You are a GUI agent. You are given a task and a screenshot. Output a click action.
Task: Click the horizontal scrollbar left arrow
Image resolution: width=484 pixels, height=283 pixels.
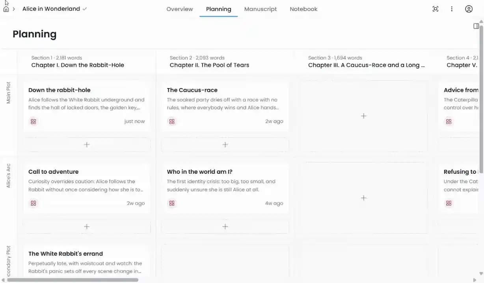pos(4,280)
